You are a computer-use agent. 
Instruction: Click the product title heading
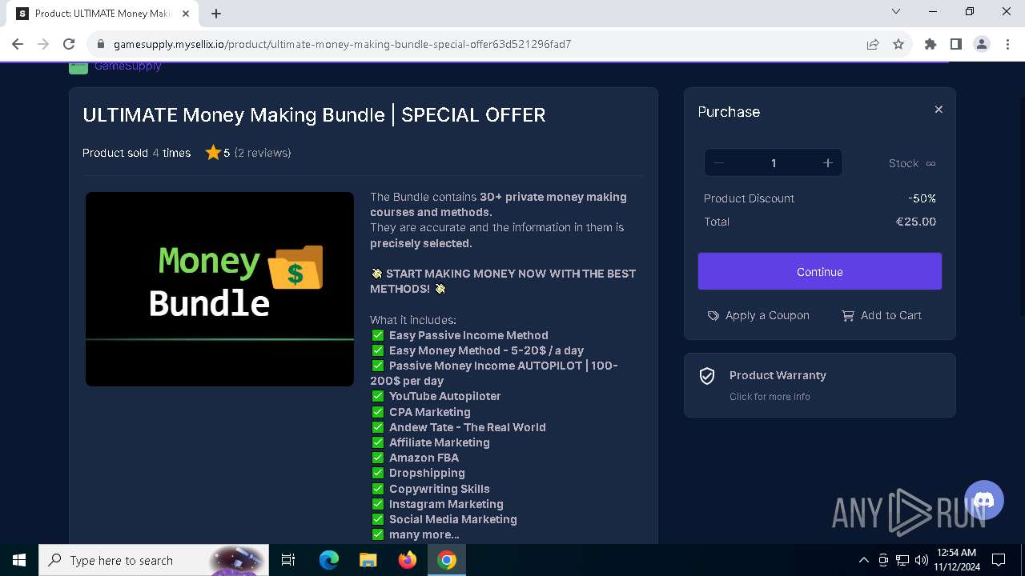click(x=314, y=115)
